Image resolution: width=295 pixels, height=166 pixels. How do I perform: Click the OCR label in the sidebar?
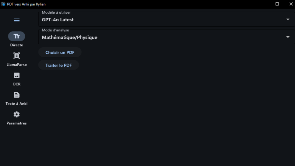tap(16, 84)
